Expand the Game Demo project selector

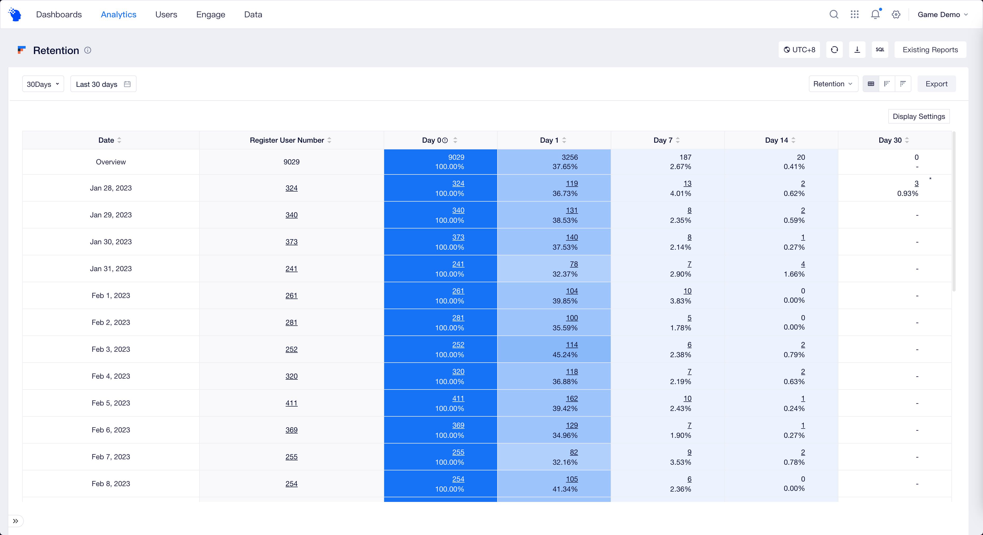click(x=943, y=14)
